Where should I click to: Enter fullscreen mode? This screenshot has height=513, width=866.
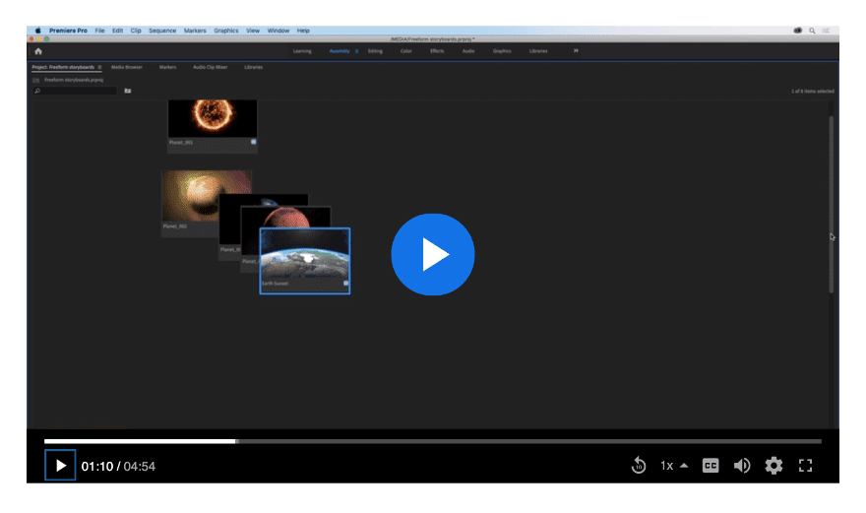(805, 466)
